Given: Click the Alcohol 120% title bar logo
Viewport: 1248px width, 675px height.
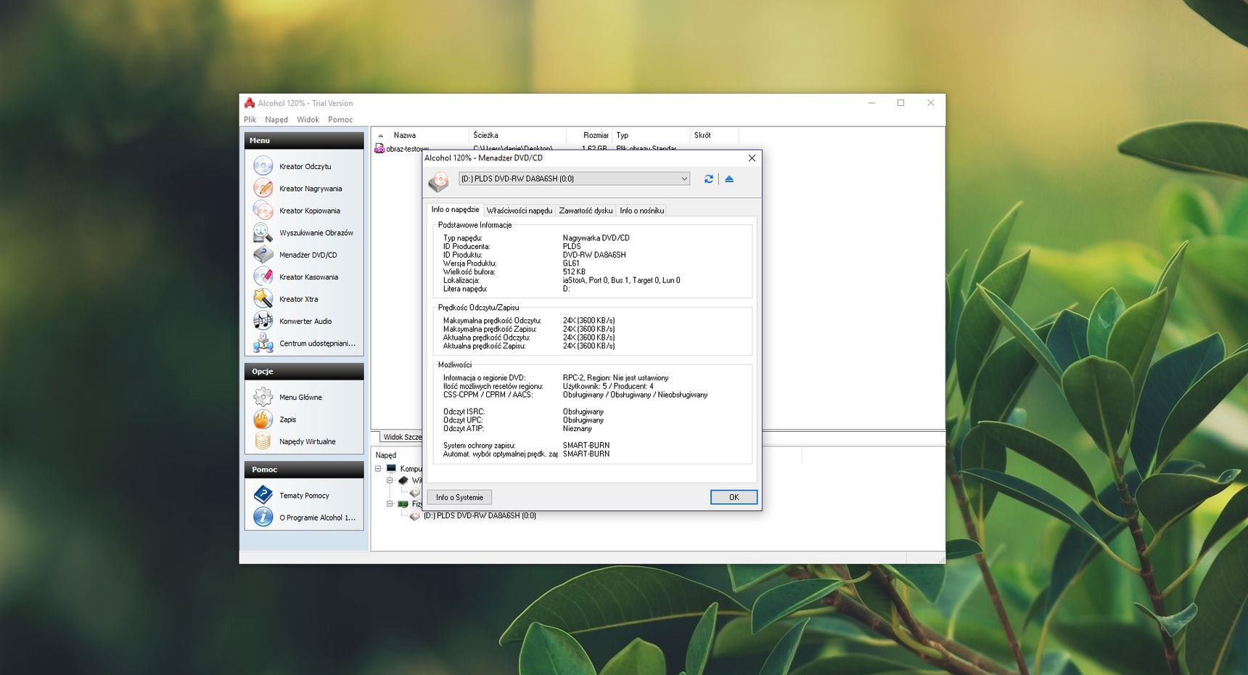Looking at the screenshot, I should tap(250, 103).
